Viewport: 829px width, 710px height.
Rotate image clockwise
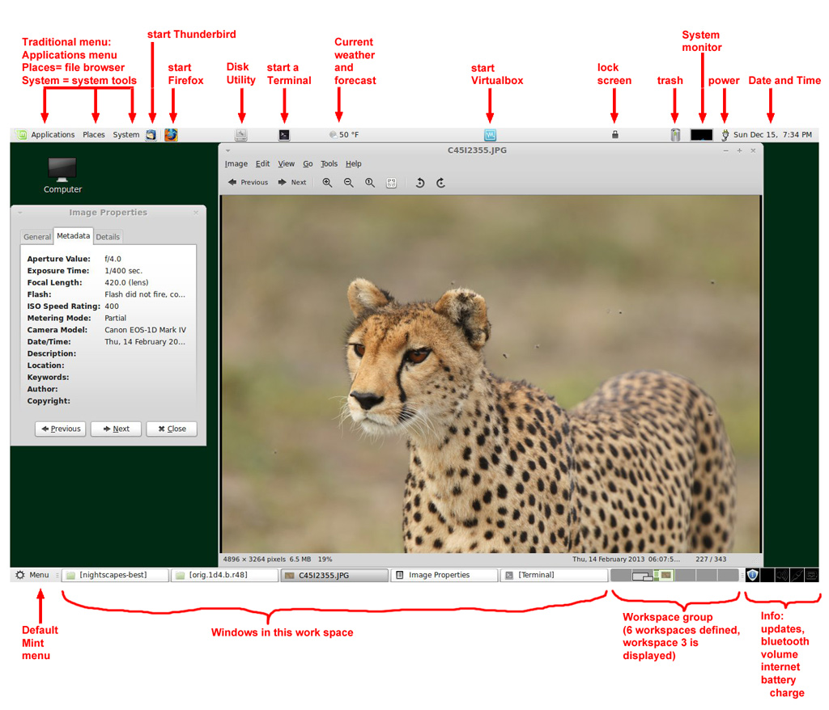pos(441,183)
